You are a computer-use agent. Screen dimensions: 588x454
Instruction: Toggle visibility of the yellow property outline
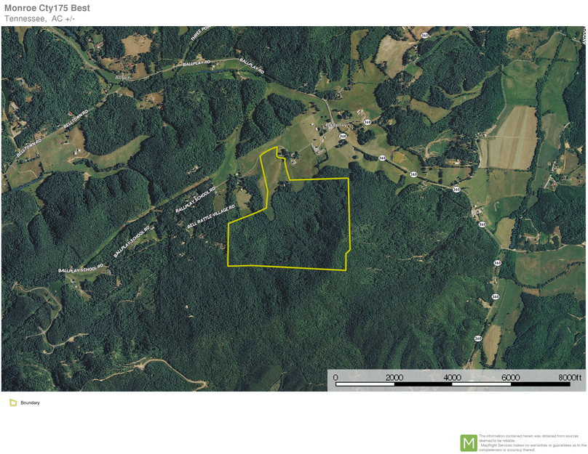click(12, 402)
